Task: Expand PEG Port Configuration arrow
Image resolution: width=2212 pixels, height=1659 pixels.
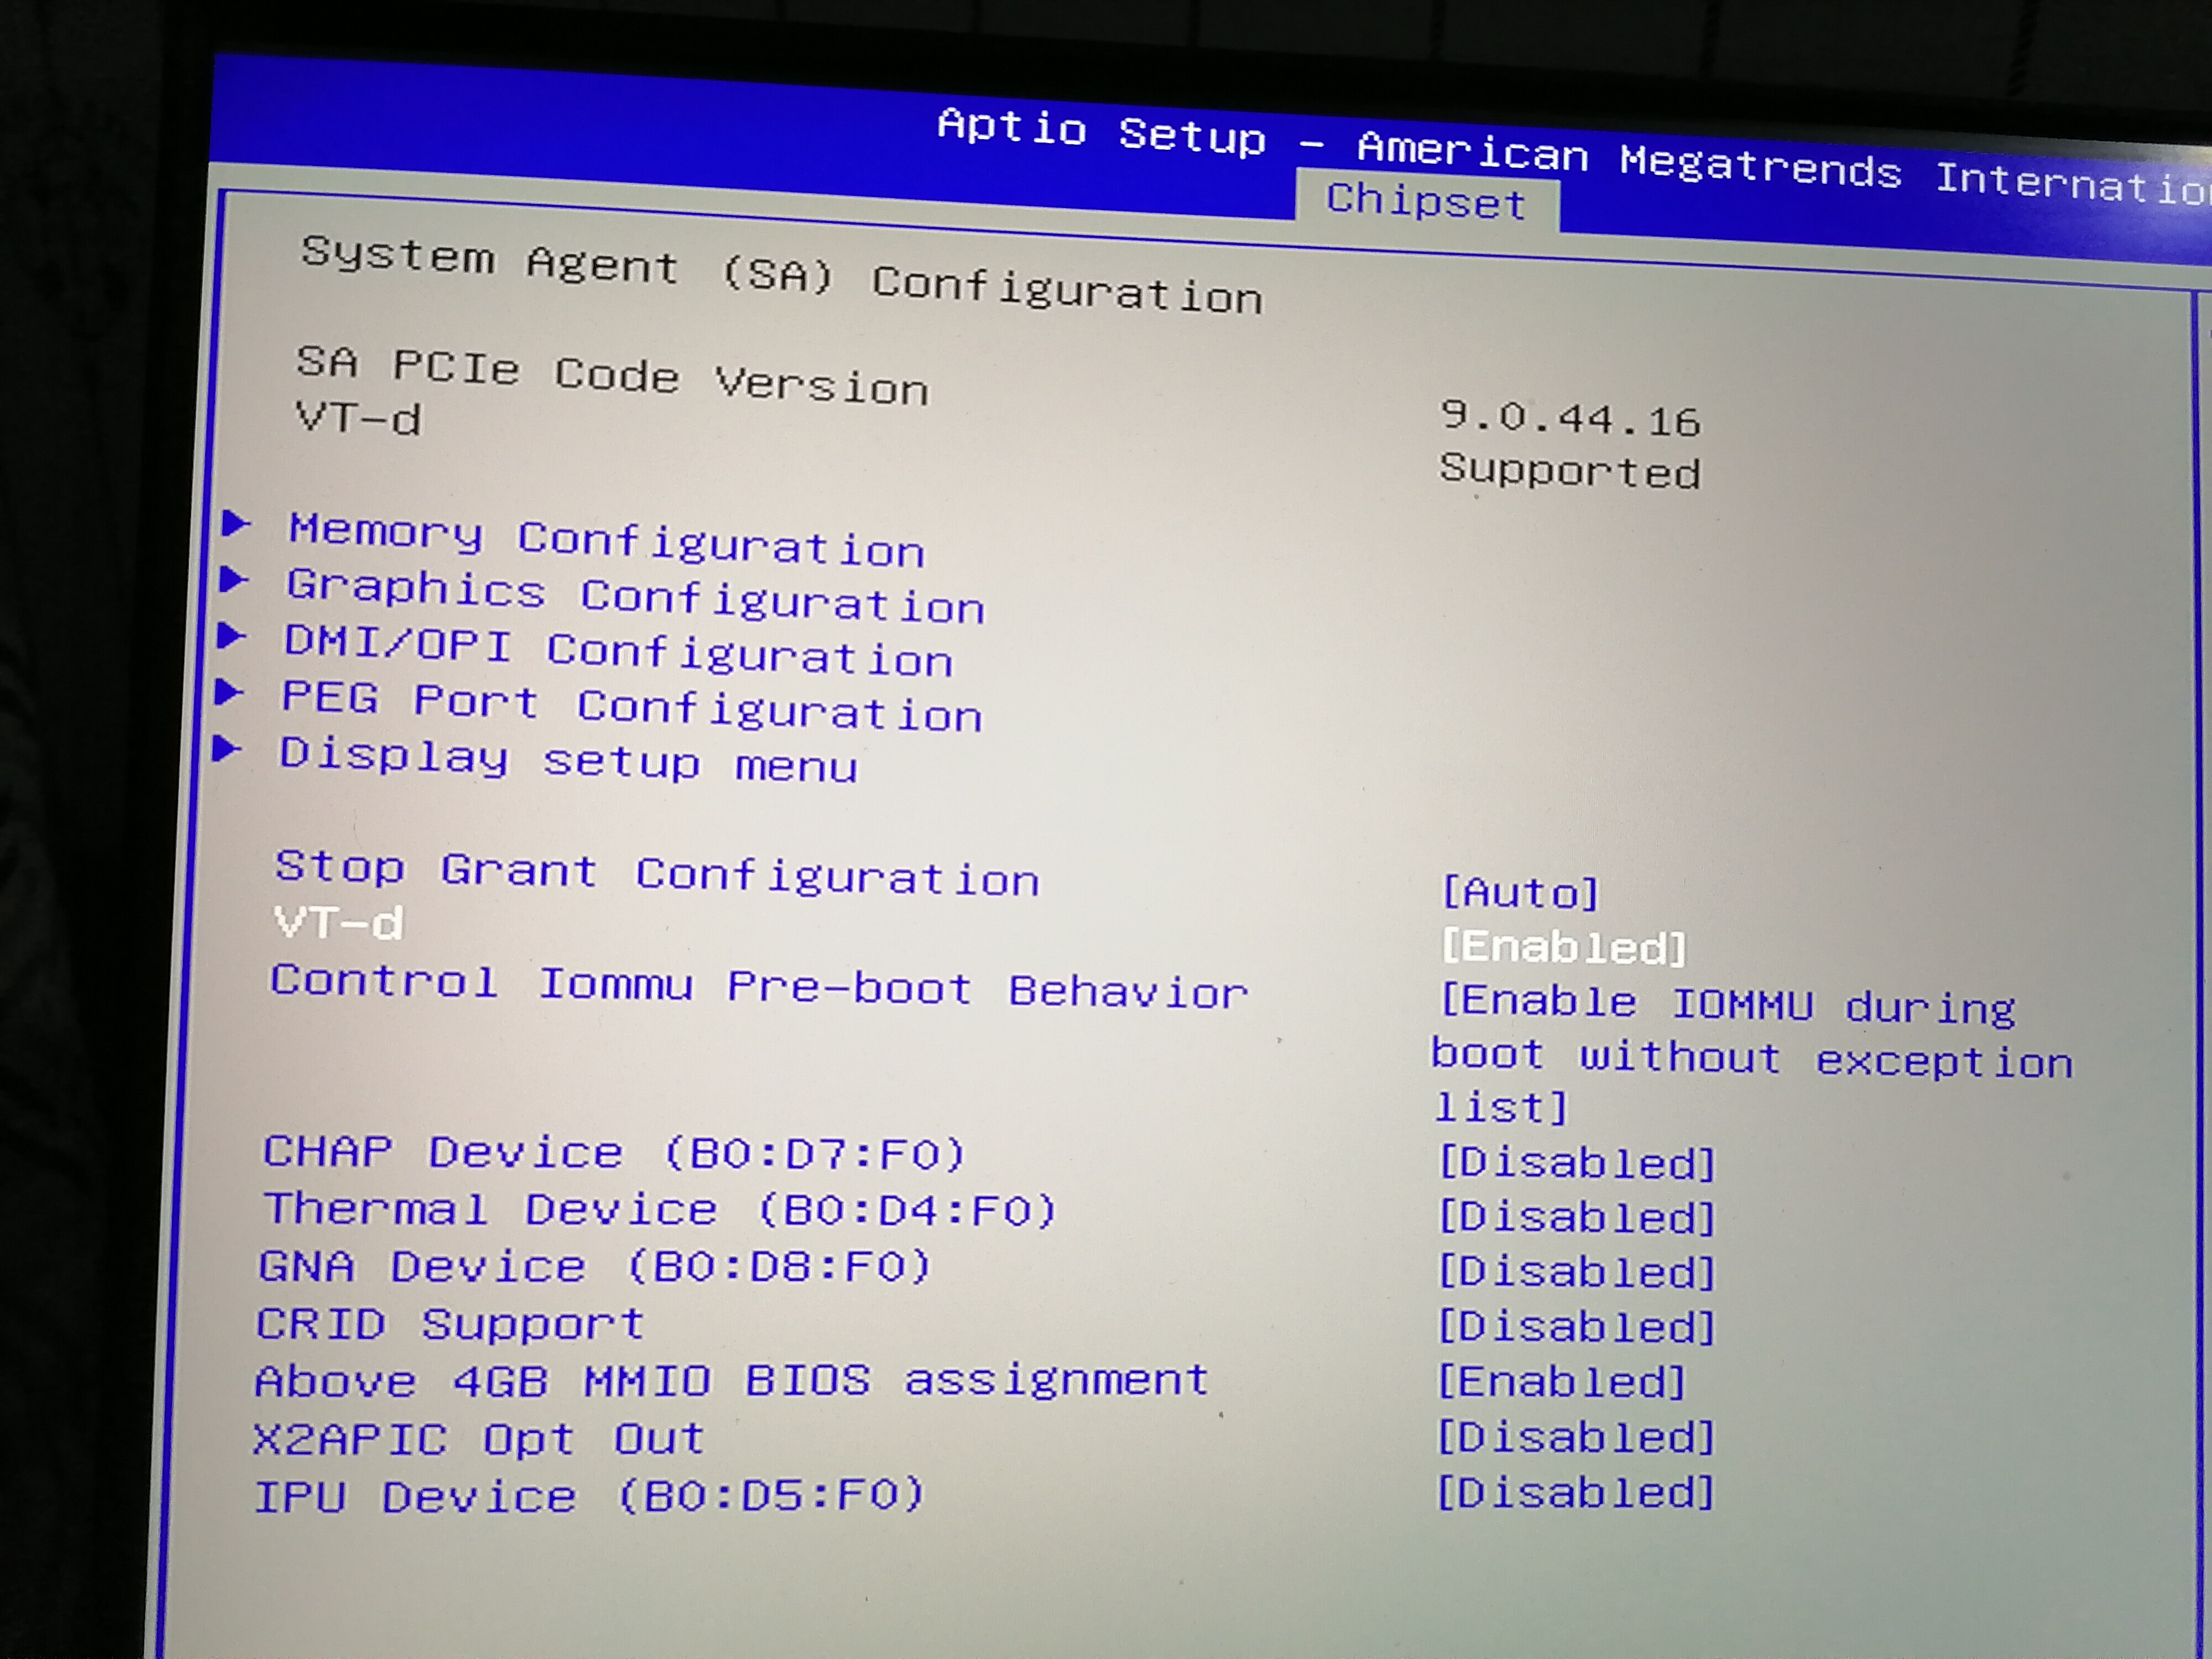Action: tap(230, 691)
